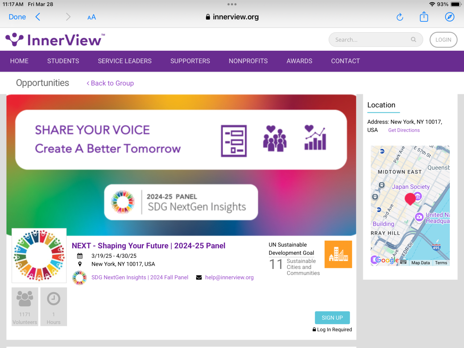
Task: Click the Share Your Voice banner image
Action: coord(181,165)
